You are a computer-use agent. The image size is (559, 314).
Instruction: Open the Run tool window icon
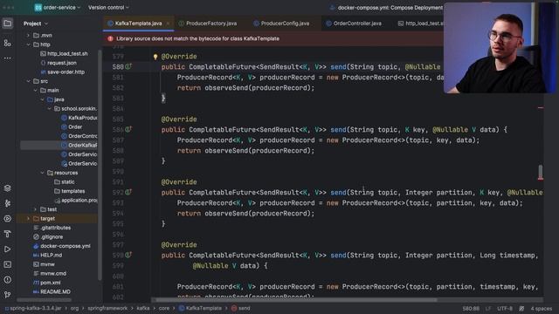(x=8, y=249)
